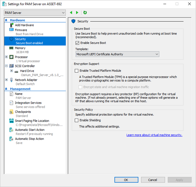Click 'Some services offered' text
Image resolution: width=196 pixels, height=187 pixels.
(30, 107)
